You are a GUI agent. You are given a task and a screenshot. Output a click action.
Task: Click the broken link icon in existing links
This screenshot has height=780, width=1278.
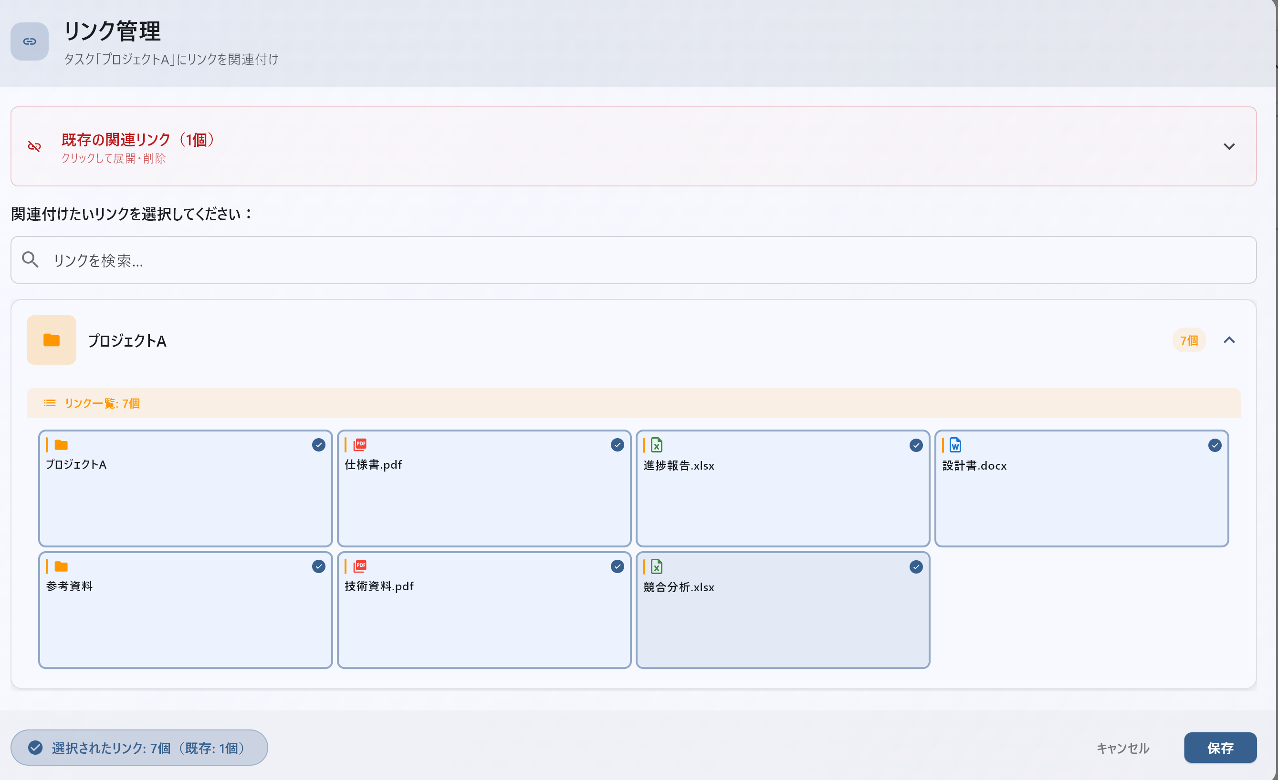(x=34, y=146)
